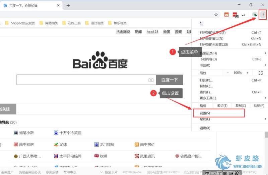This screenshot has width=268, height=175.
Task: Select 下载内容(D) menu item
Action: 230,59
